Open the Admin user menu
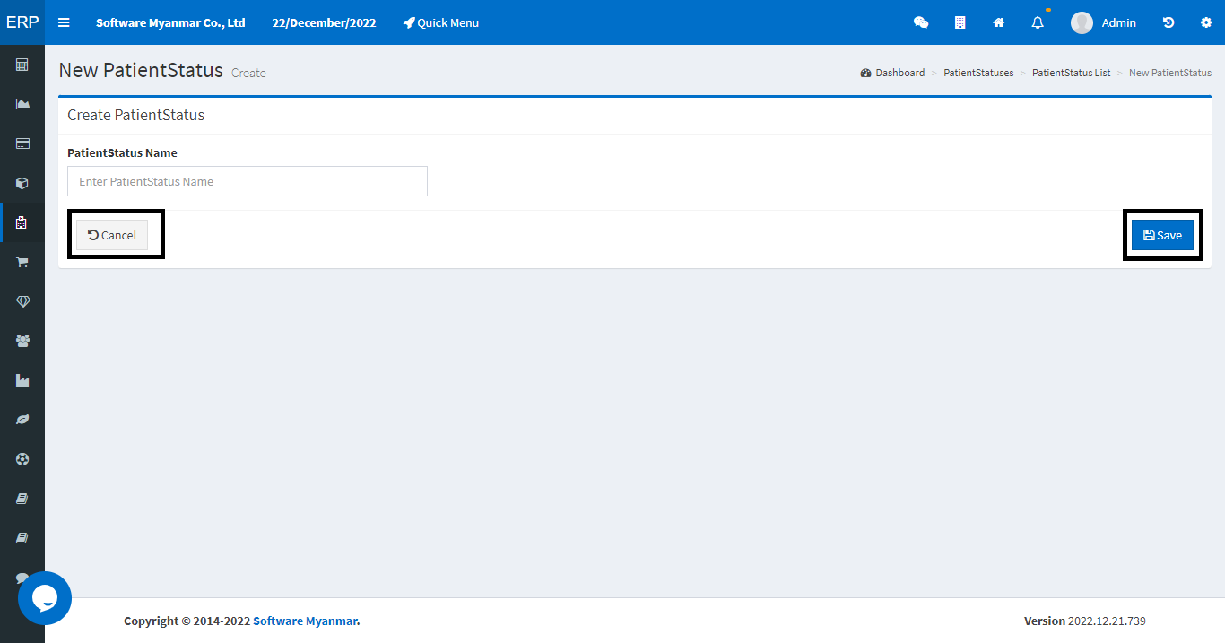The width and height of the screenshot is (1225, 643). pos(1103,22)
